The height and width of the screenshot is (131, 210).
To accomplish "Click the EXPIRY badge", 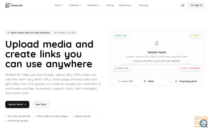I will coord(195,36).
